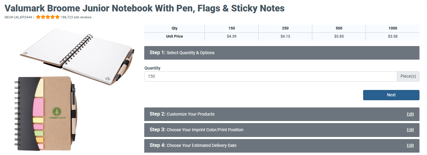Expand Step 1 Select Quantity & Options header
The height and width of the screenshot is (155, 427).
point(282,53)
